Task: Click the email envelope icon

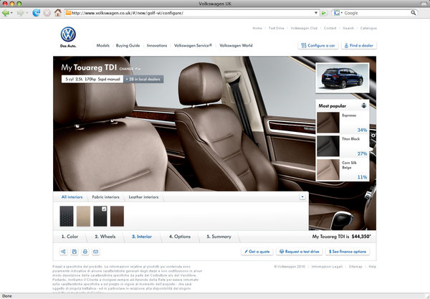Action: (95, 252)
